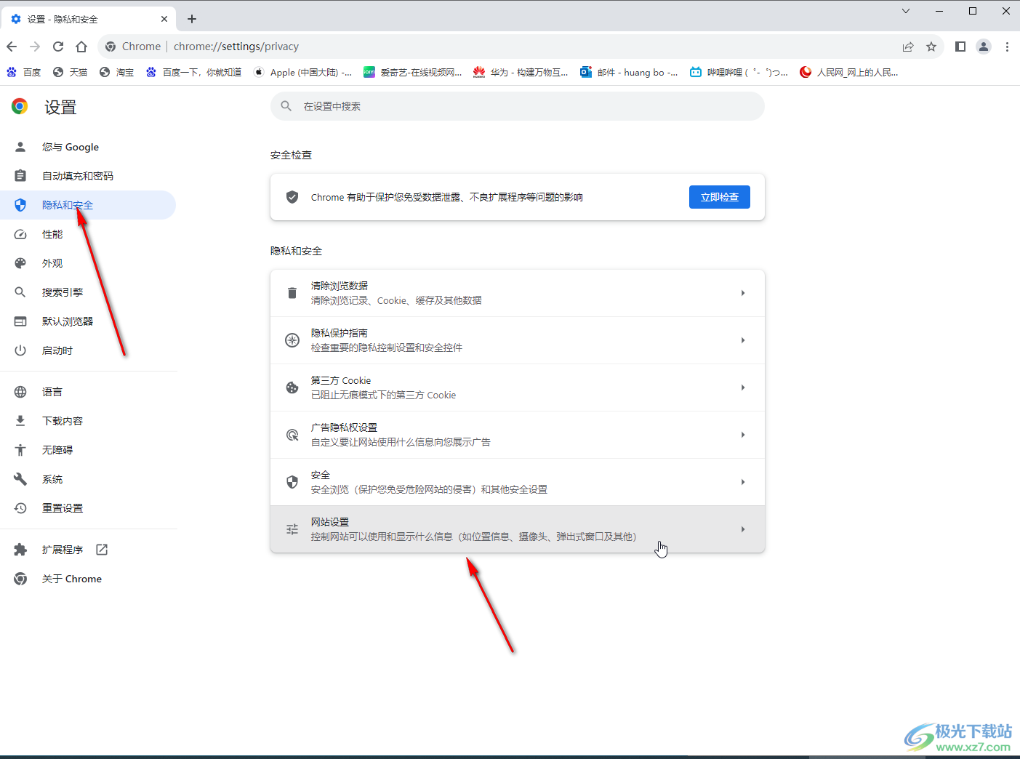Open the 百度 bookmark
This screenshot has height=759, width=1020.
click(x=23, y=72)
